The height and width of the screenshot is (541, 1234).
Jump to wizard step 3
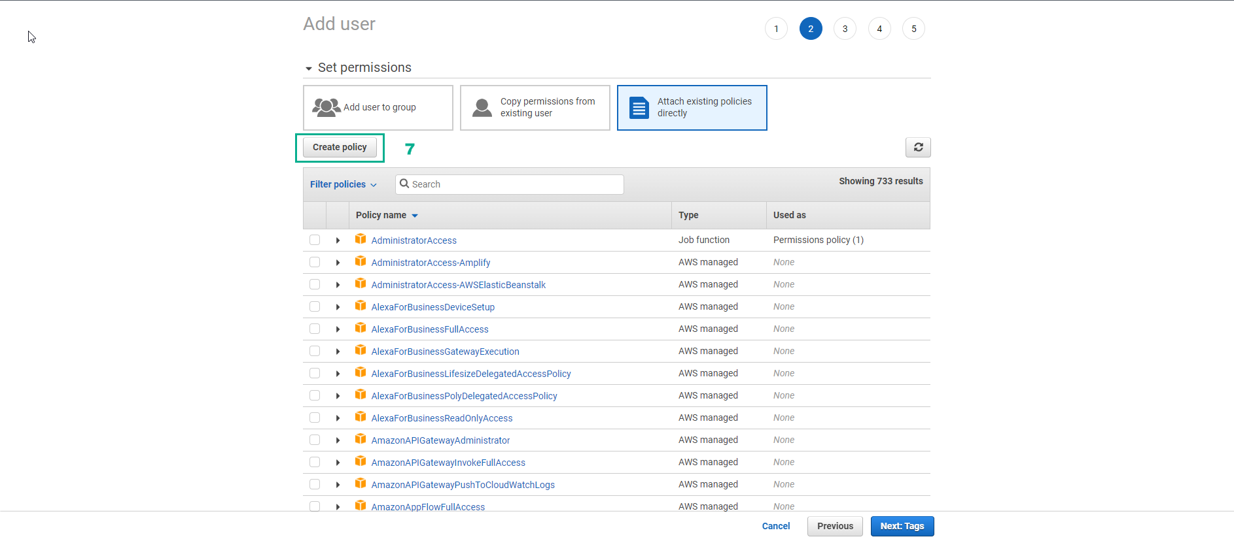[x=845, y=29]
